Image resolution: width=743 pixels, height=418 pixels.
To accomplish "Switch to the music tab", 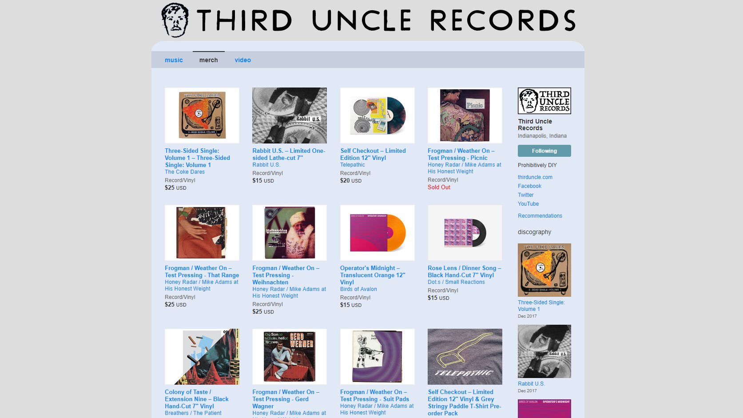I will (174, 60).
